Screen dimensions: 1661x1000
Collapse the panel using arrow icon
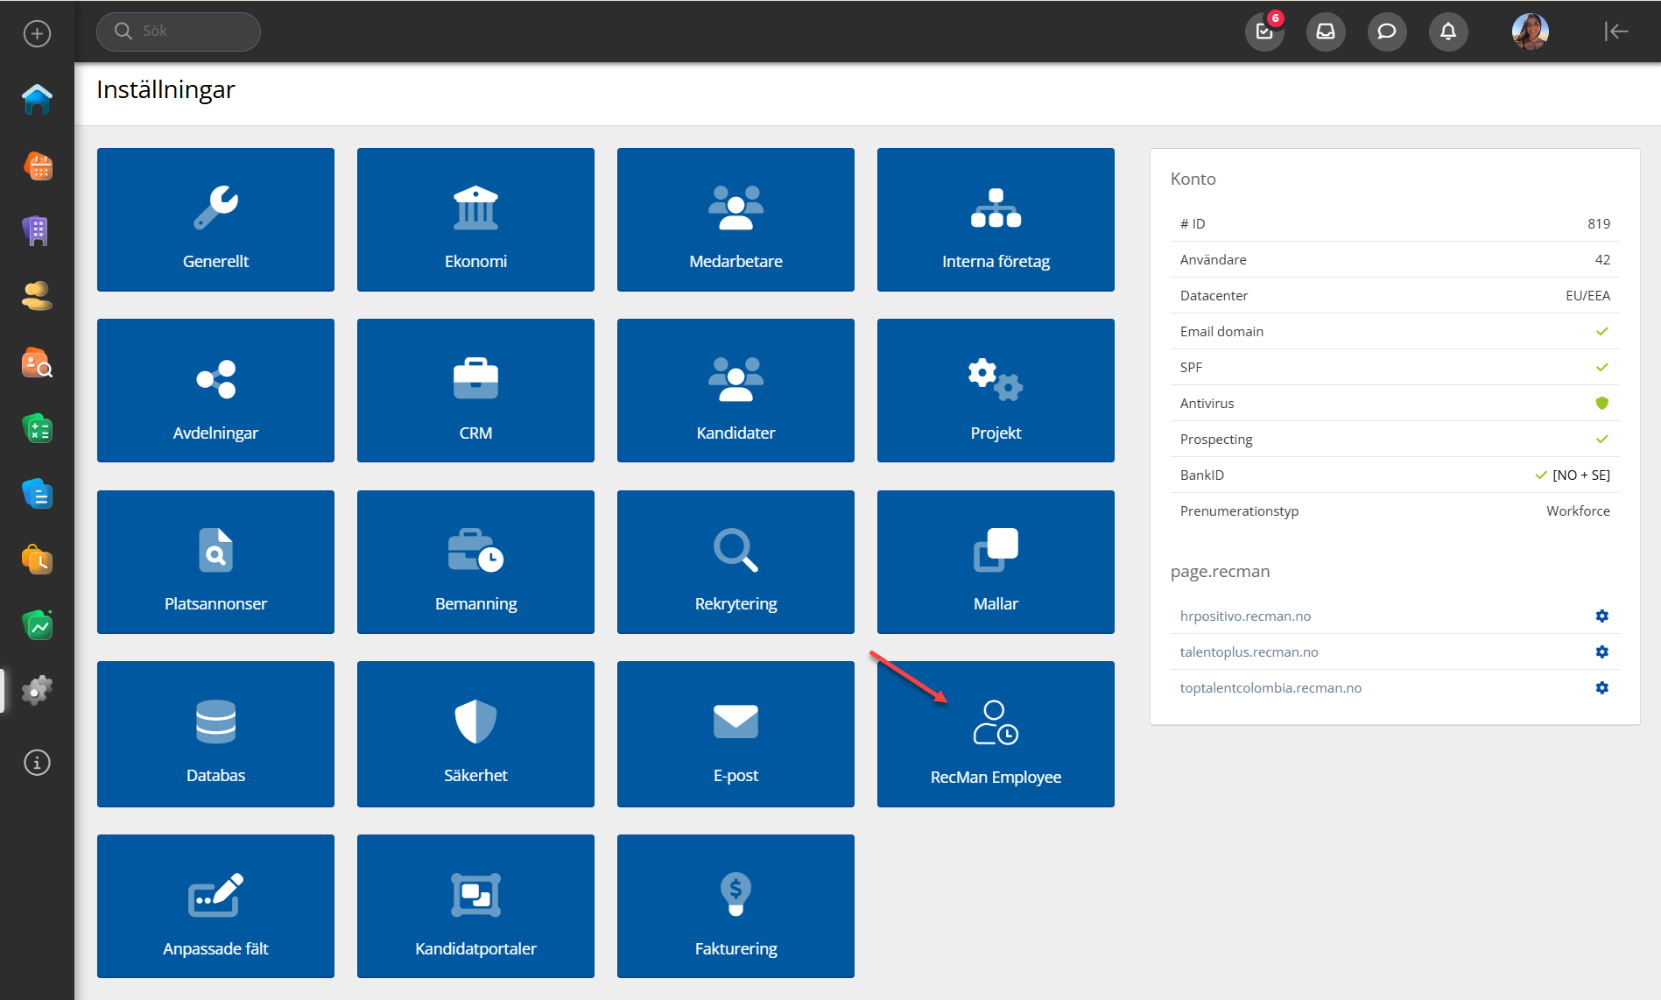[1615, 32]
